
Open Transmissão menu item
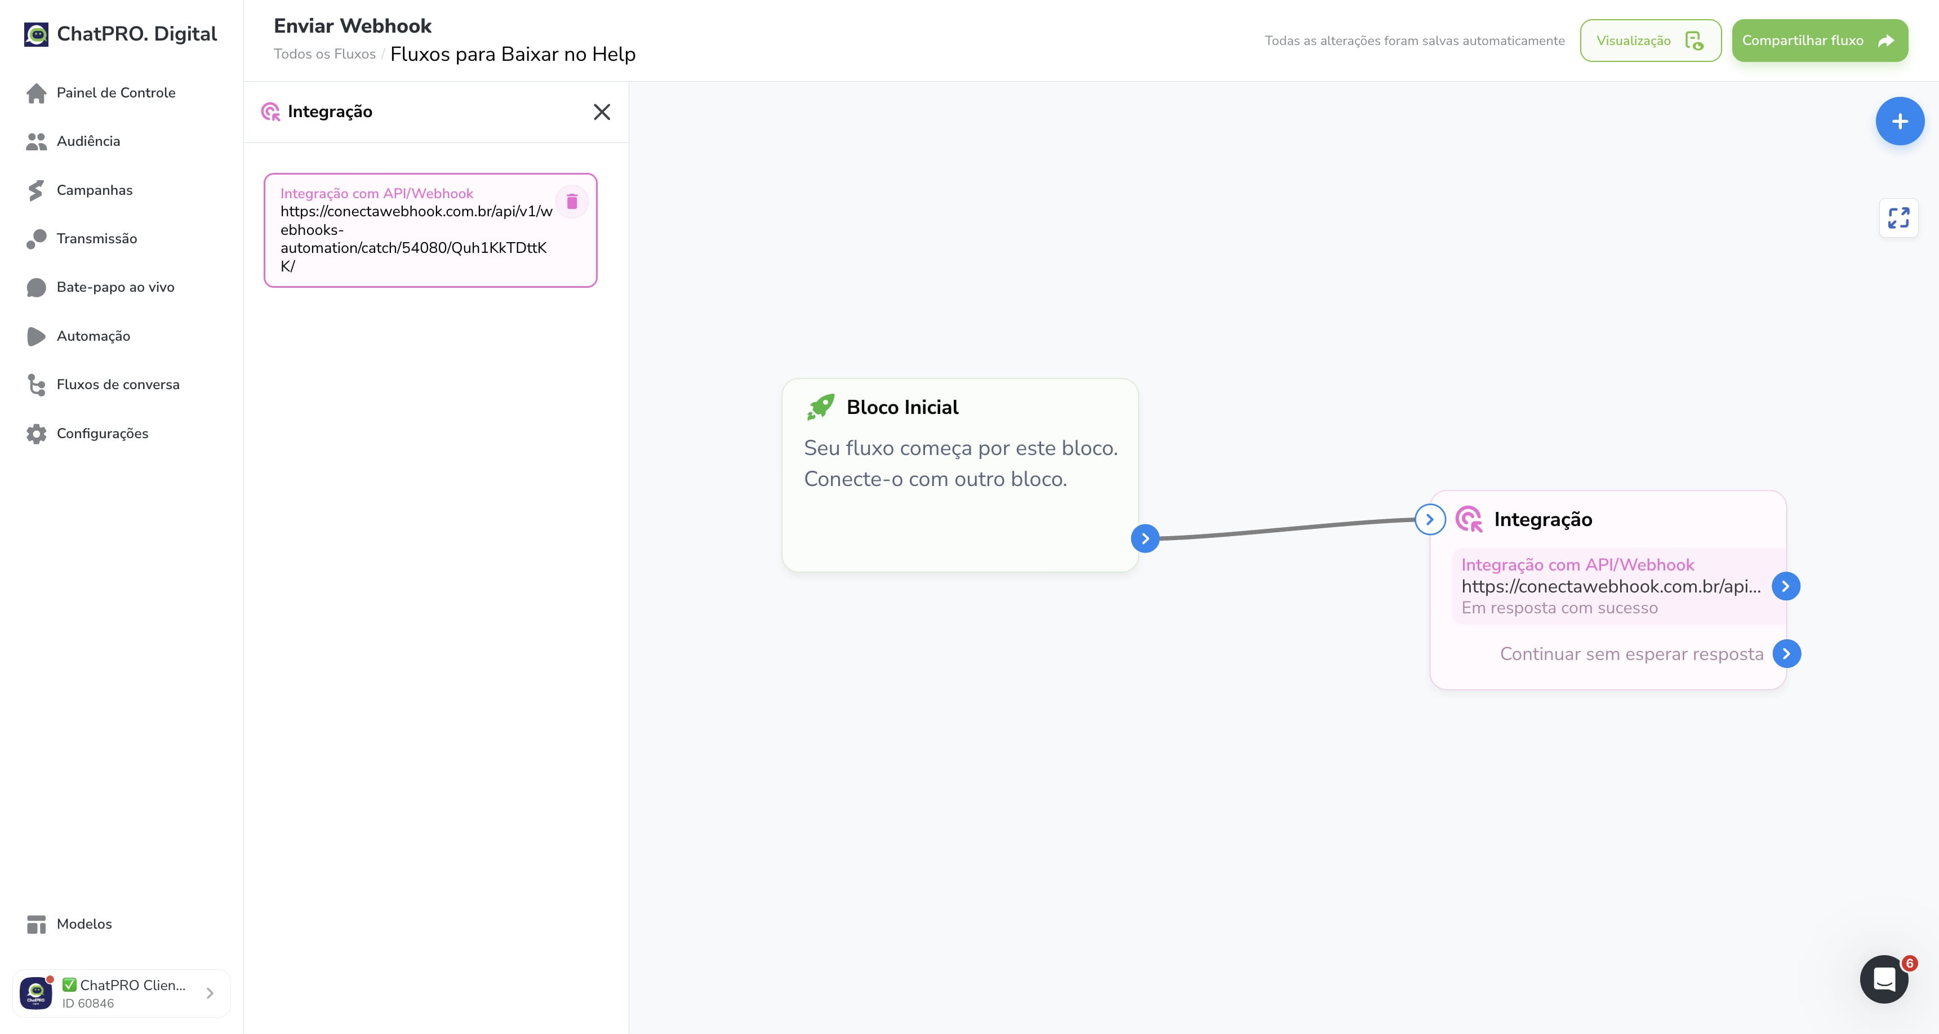tap(96, 239)
